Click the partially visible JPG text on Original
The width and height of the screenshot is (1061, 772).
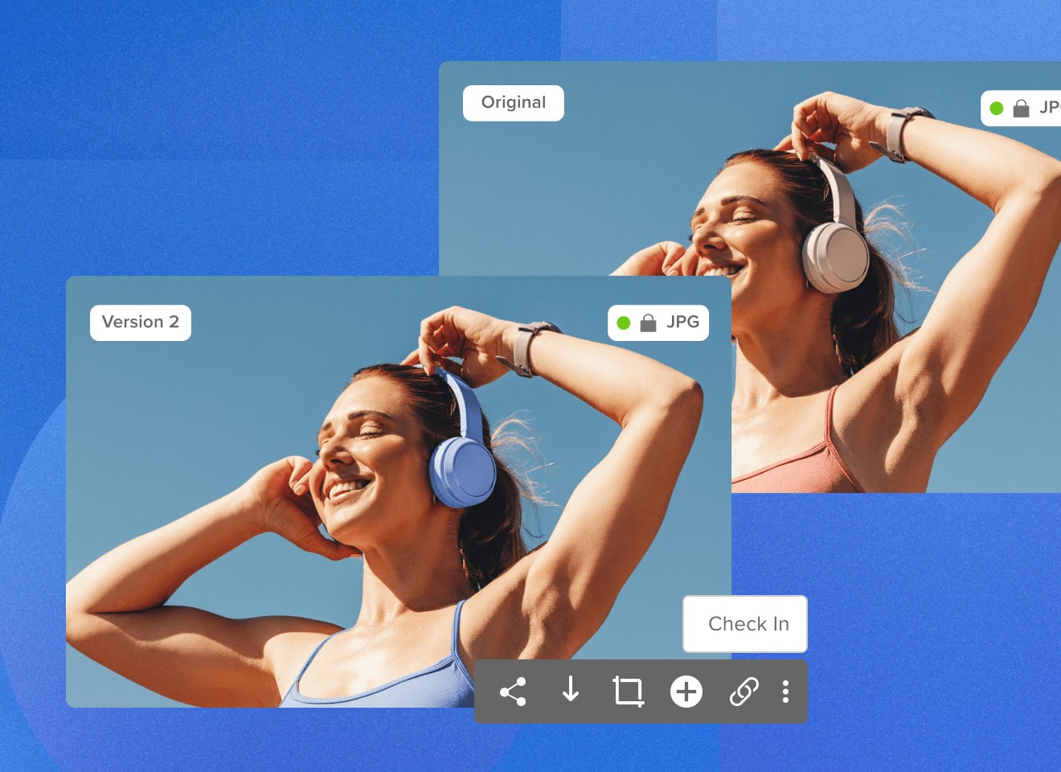[x=1049, y=108]
